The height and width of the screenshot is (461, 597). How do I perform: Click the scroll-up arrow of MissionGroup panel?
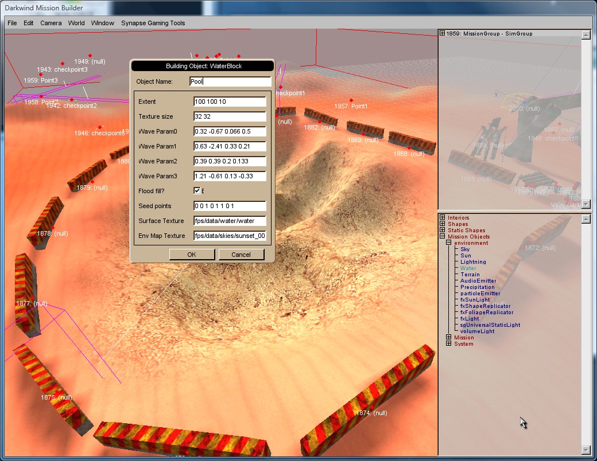[x=586, y=34]
